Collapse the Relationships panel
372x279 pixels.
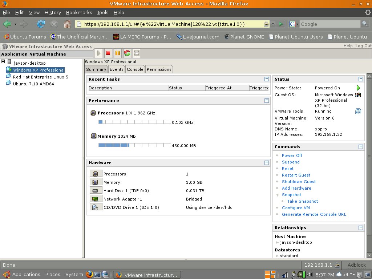coord(361,227)
